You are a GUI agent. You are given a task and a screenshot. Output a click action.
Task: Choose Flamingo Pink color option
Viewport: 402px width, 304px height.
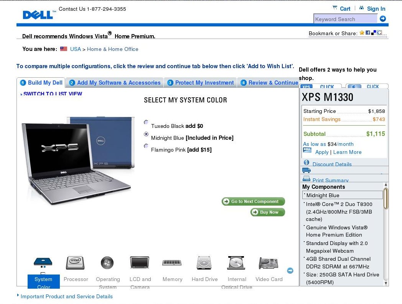pyautogui.click(x=146, y=145)
